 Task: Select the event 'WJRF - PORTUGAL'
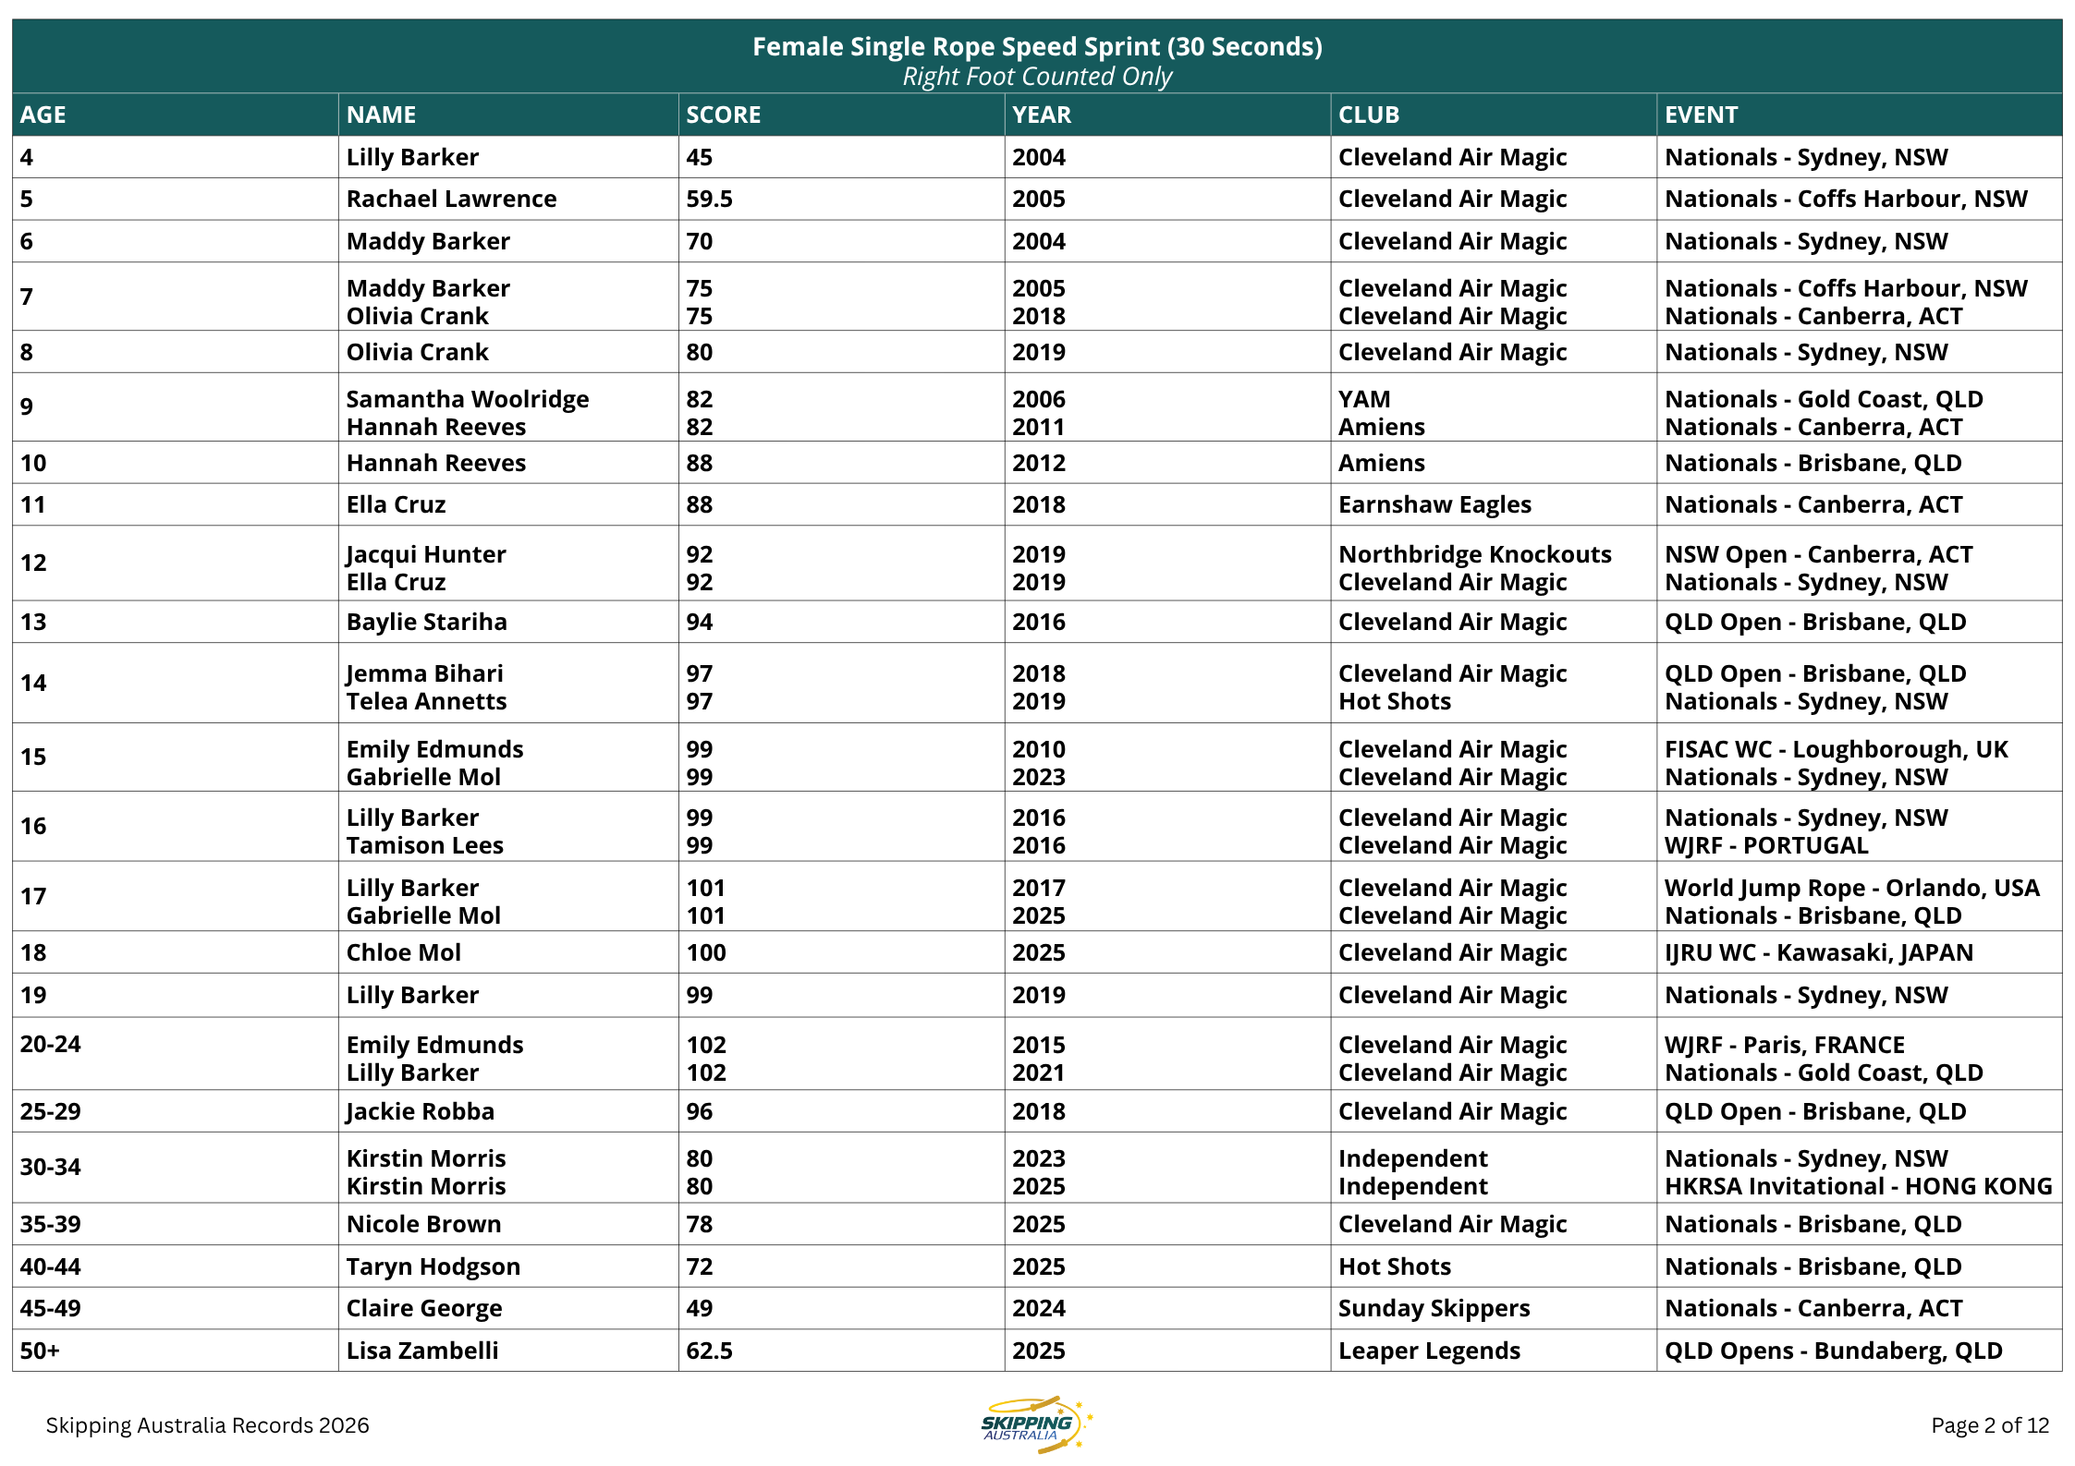1766,845
